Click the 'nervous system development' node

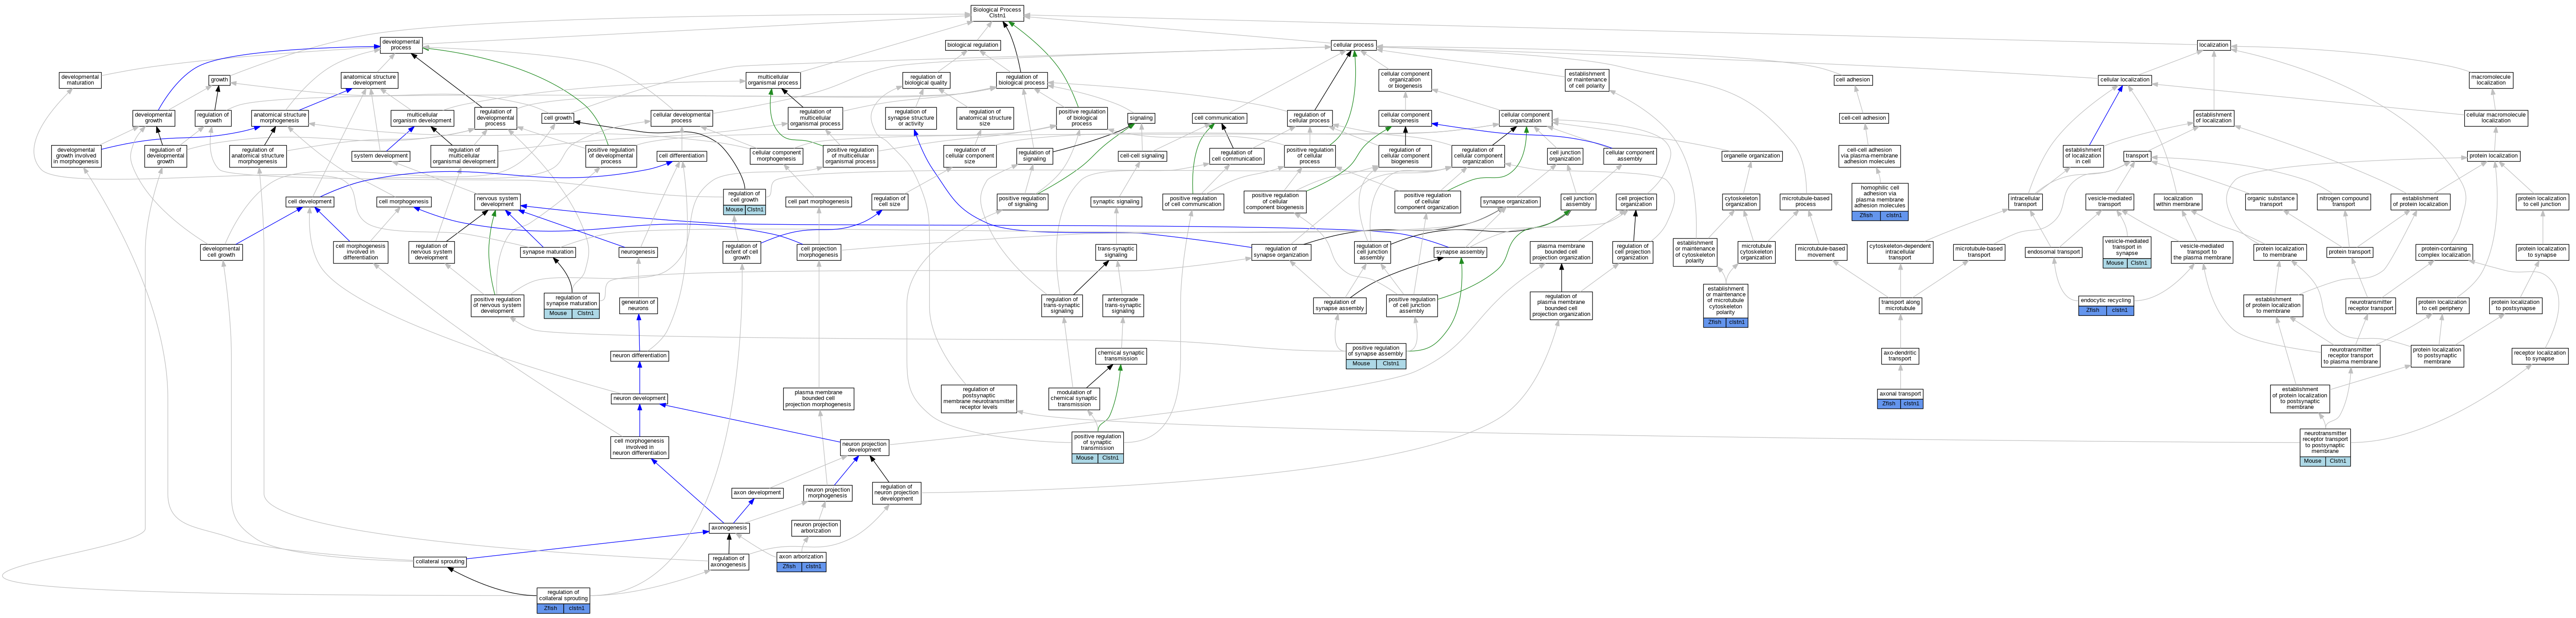pyautogui.click(x=497, y=202)
